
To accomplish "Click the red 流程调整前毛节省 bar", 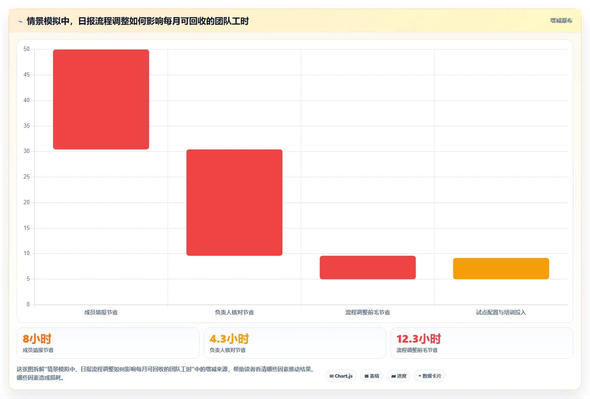I will pyautogui.click(x=367, y=267).
